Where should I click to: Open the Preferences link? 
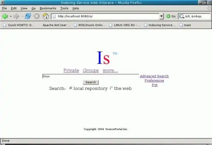[x=154, y=80]
